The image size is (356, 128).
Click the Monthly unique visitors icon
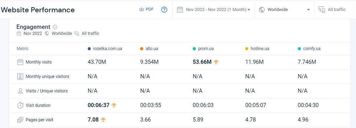pyautogui.click(x=20, y=76)
